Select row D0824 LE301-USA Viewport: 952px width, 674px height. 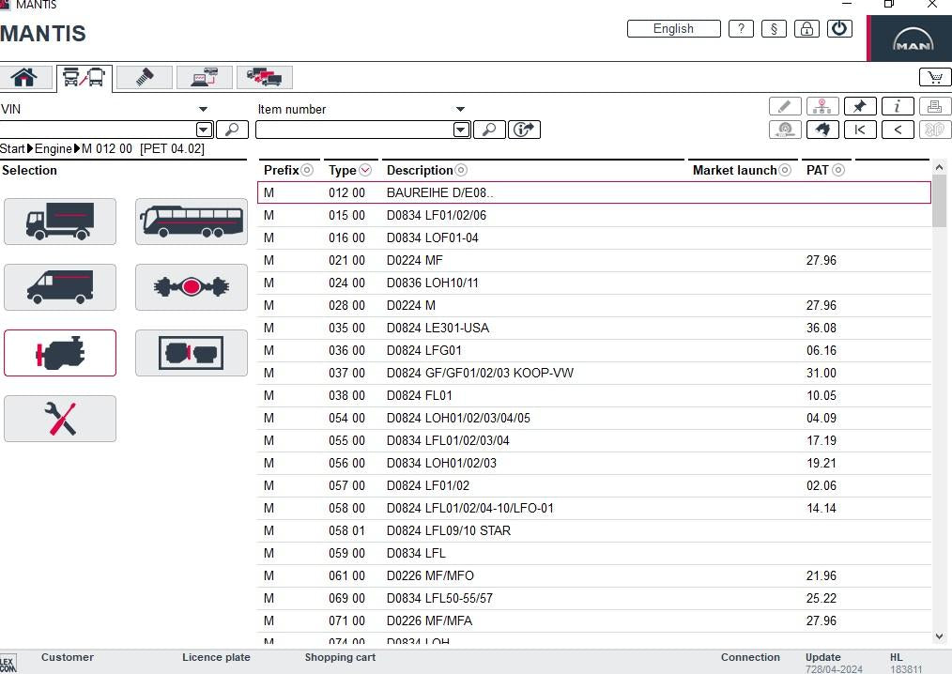click(593, 328)
